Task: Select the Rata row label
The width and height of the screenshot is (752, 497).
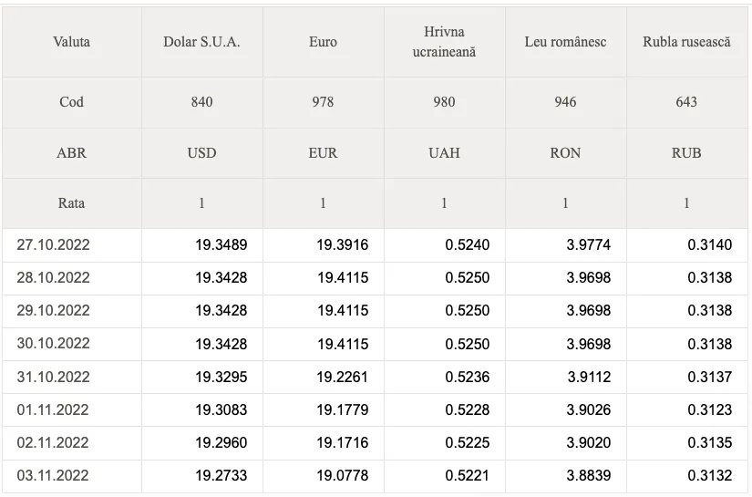Action: point(71,203)
